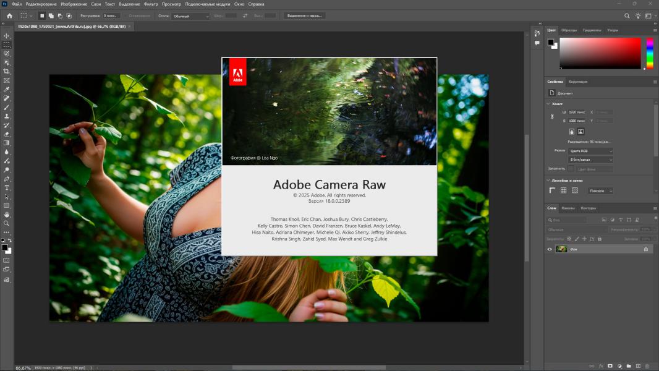
Task: Click the add layer mask icon
Action: point(610,366)
